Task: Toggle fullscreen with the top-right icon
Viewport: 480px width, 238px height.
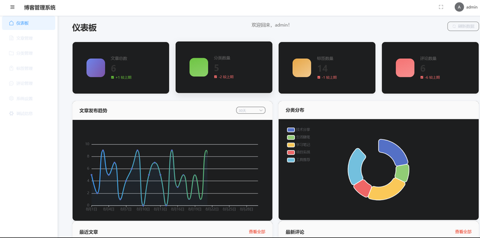Action: click(441, 7)
